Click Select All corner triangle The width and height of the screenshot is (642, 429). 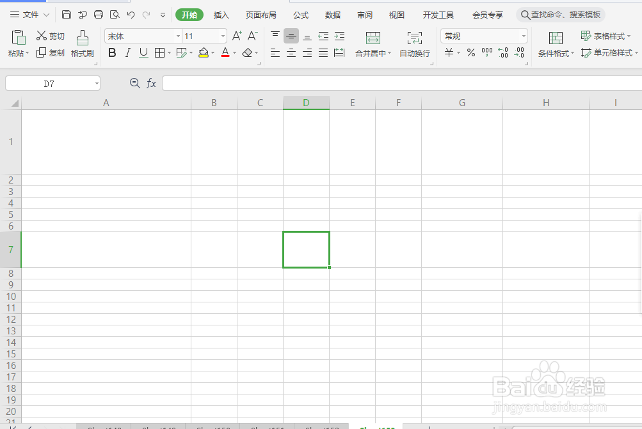coord(15,103)
